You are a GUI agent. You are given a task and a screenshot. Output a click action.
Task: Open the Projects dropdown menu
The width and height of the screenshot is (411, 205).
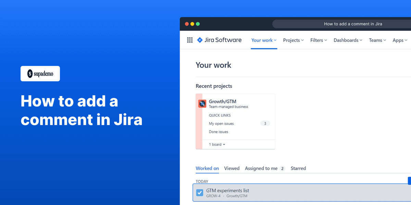point(293,40)
